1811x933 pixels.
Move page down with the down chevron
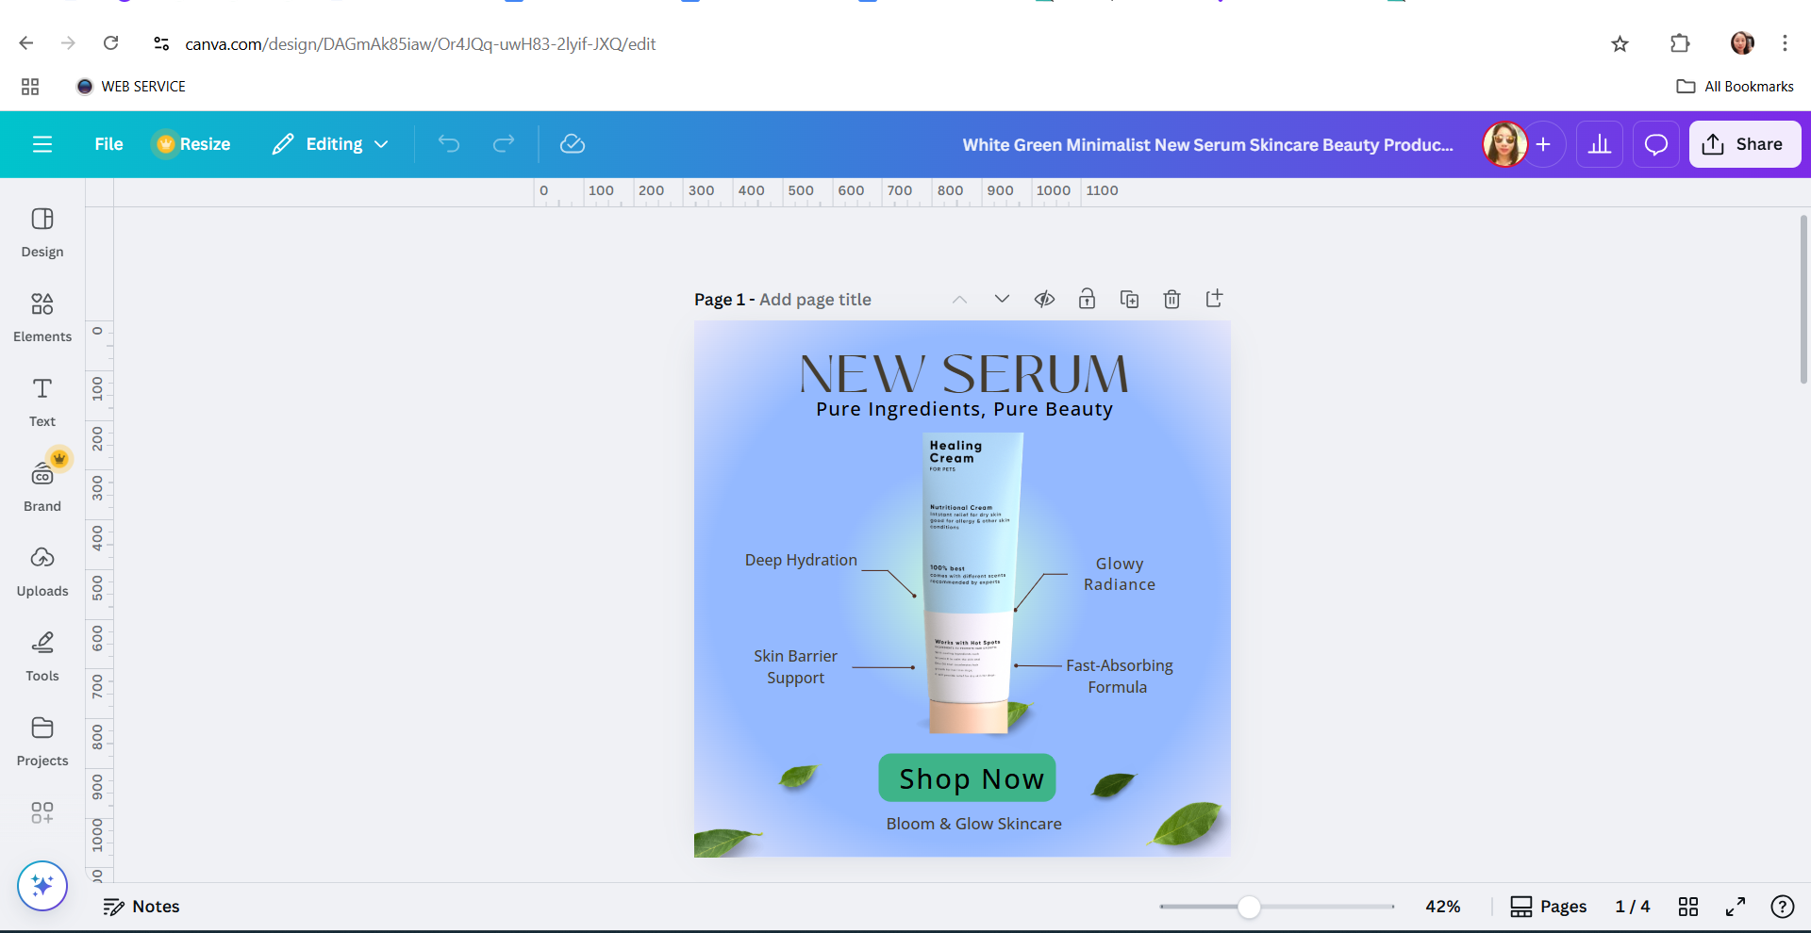[x=1002, y=300]
